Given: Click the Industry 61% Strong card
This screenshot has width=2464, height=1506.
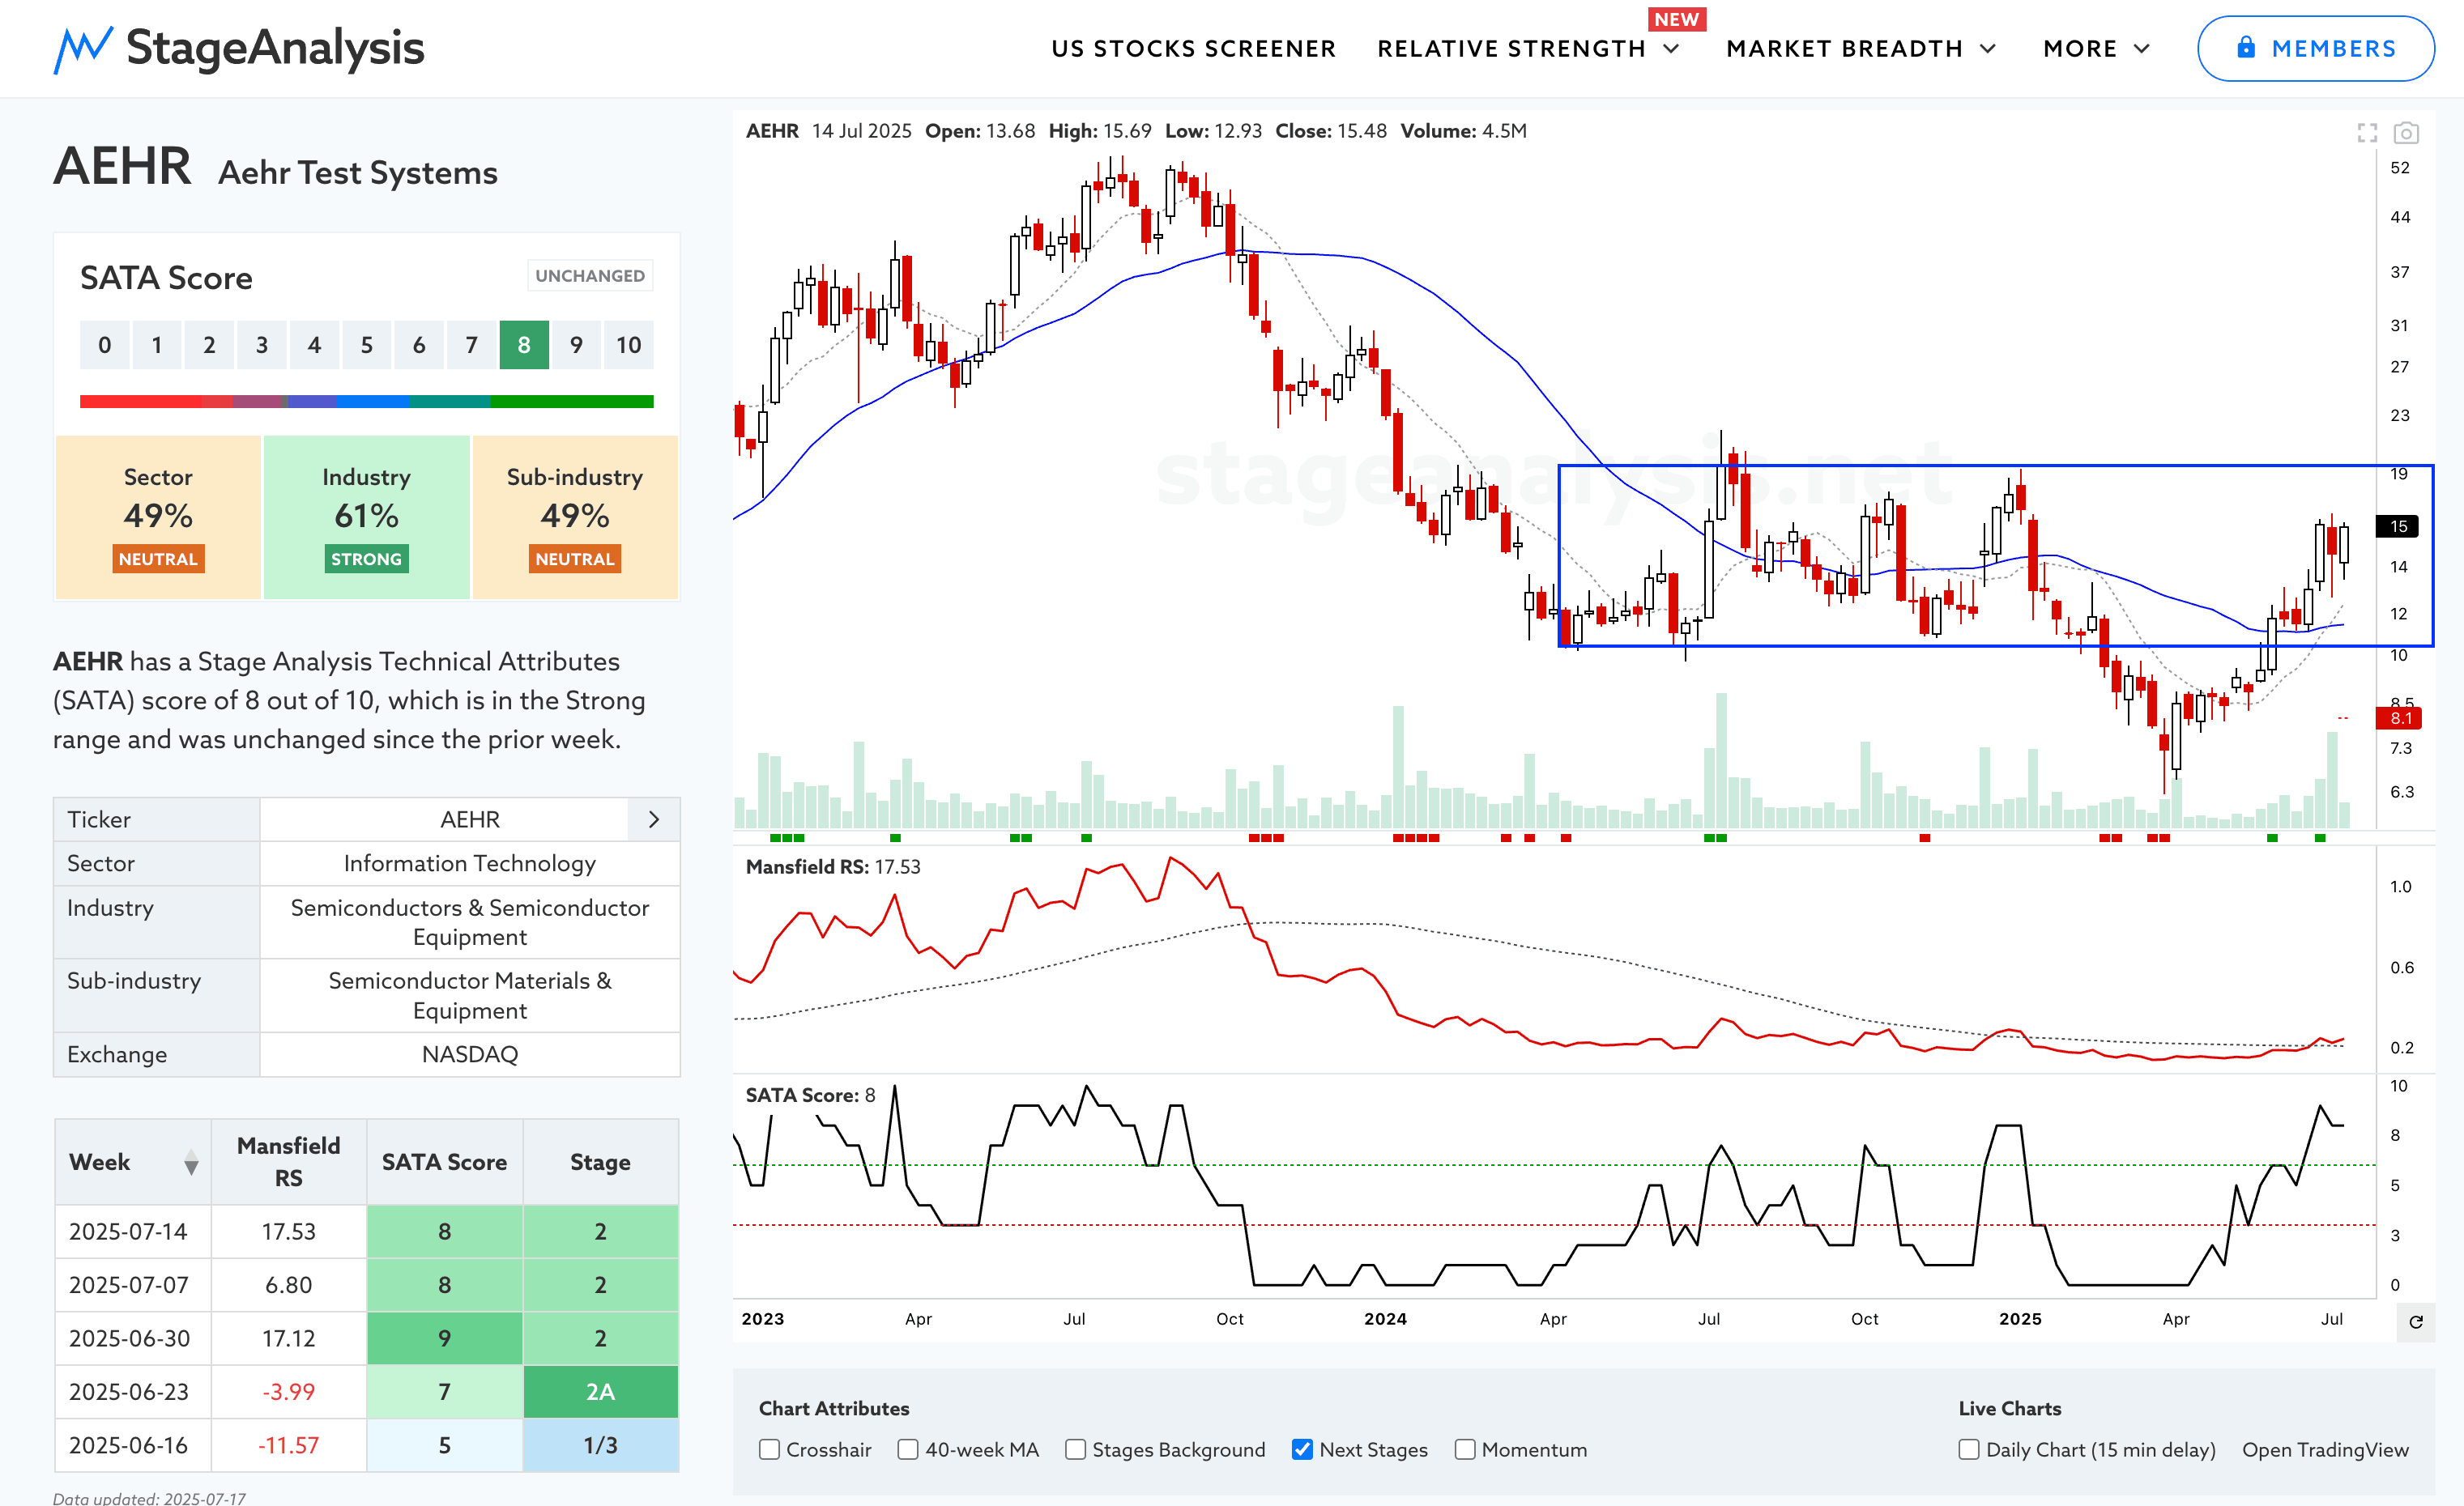Looking at the screenshot, I should (366, 517).
